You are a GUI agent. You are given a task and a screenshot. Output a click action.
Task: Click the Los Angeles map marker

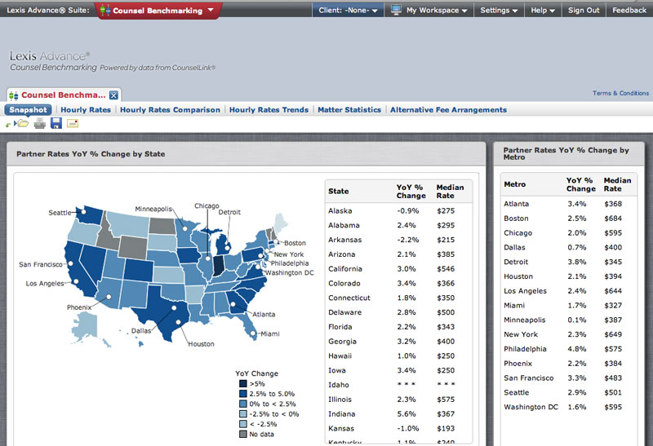(76, 281)
